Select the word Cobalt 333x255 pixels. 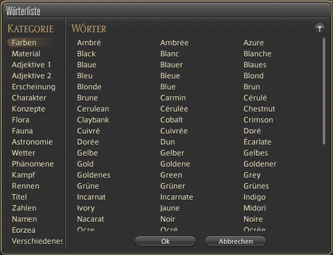pos(172,120)
